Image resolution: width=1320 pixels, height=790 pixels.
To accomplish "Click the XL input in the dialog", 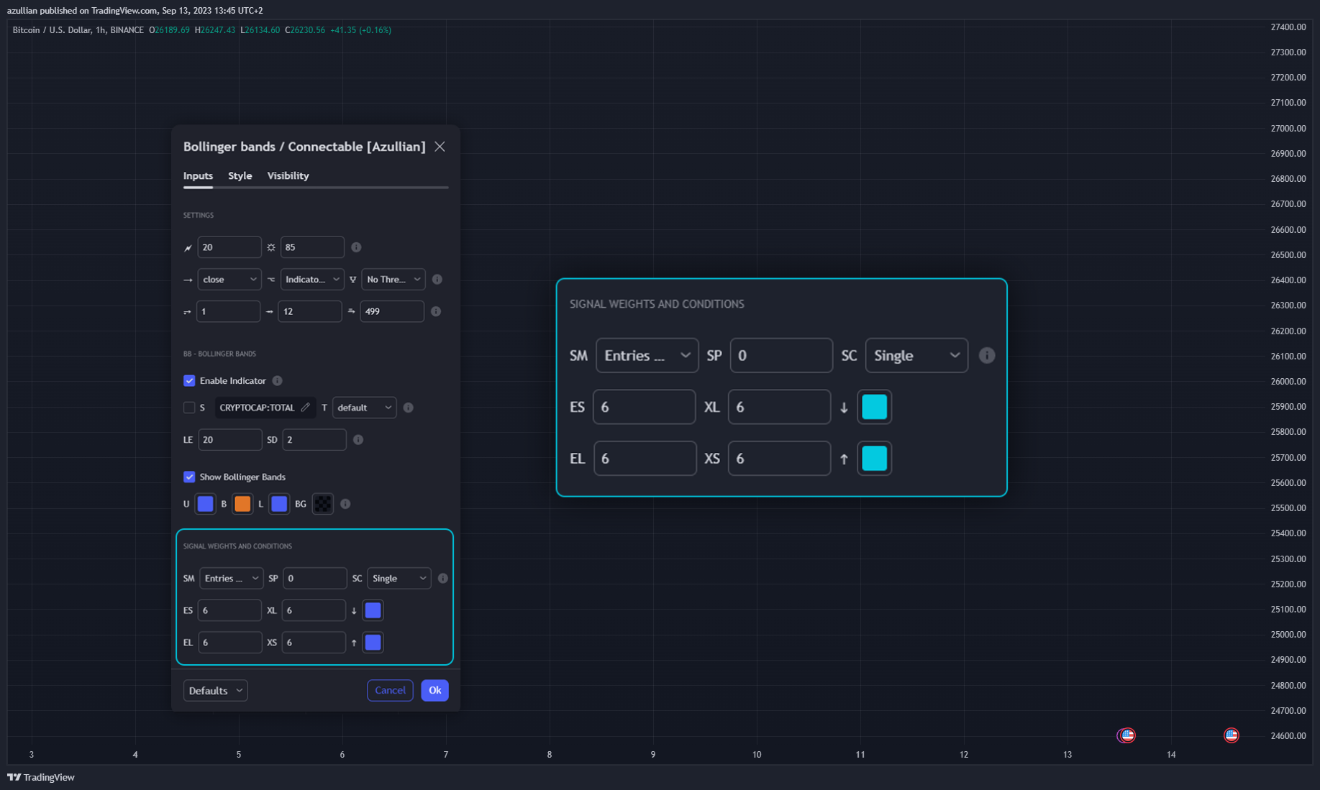I will [x=314, y=610].
